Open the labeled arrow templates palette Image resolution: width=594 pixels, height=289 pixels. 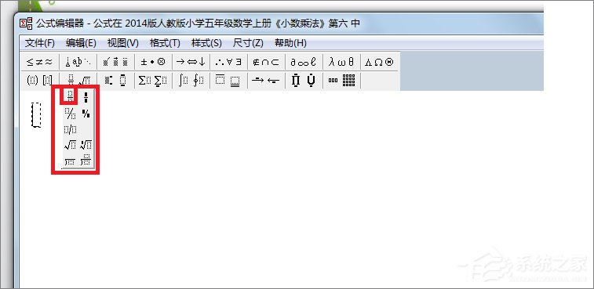(266, 80)
